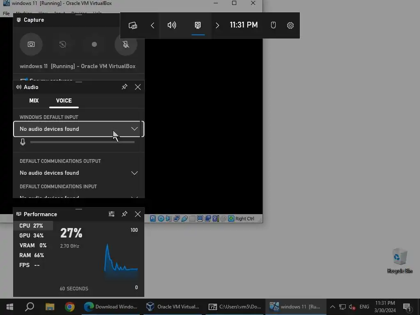
Task: Click the right chevron in Game Bar toolbar
Action: click(x=217, y=25)
